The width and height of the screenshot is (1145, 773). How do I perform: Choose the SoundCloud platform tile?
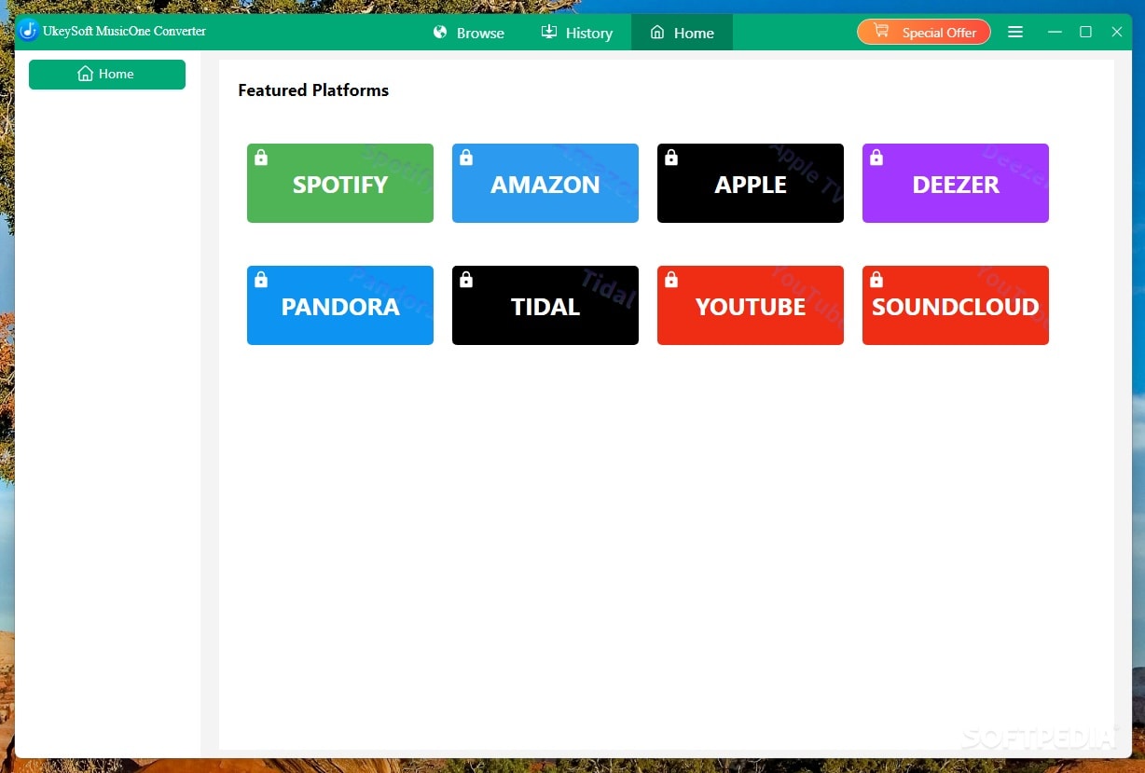(956, 306)
